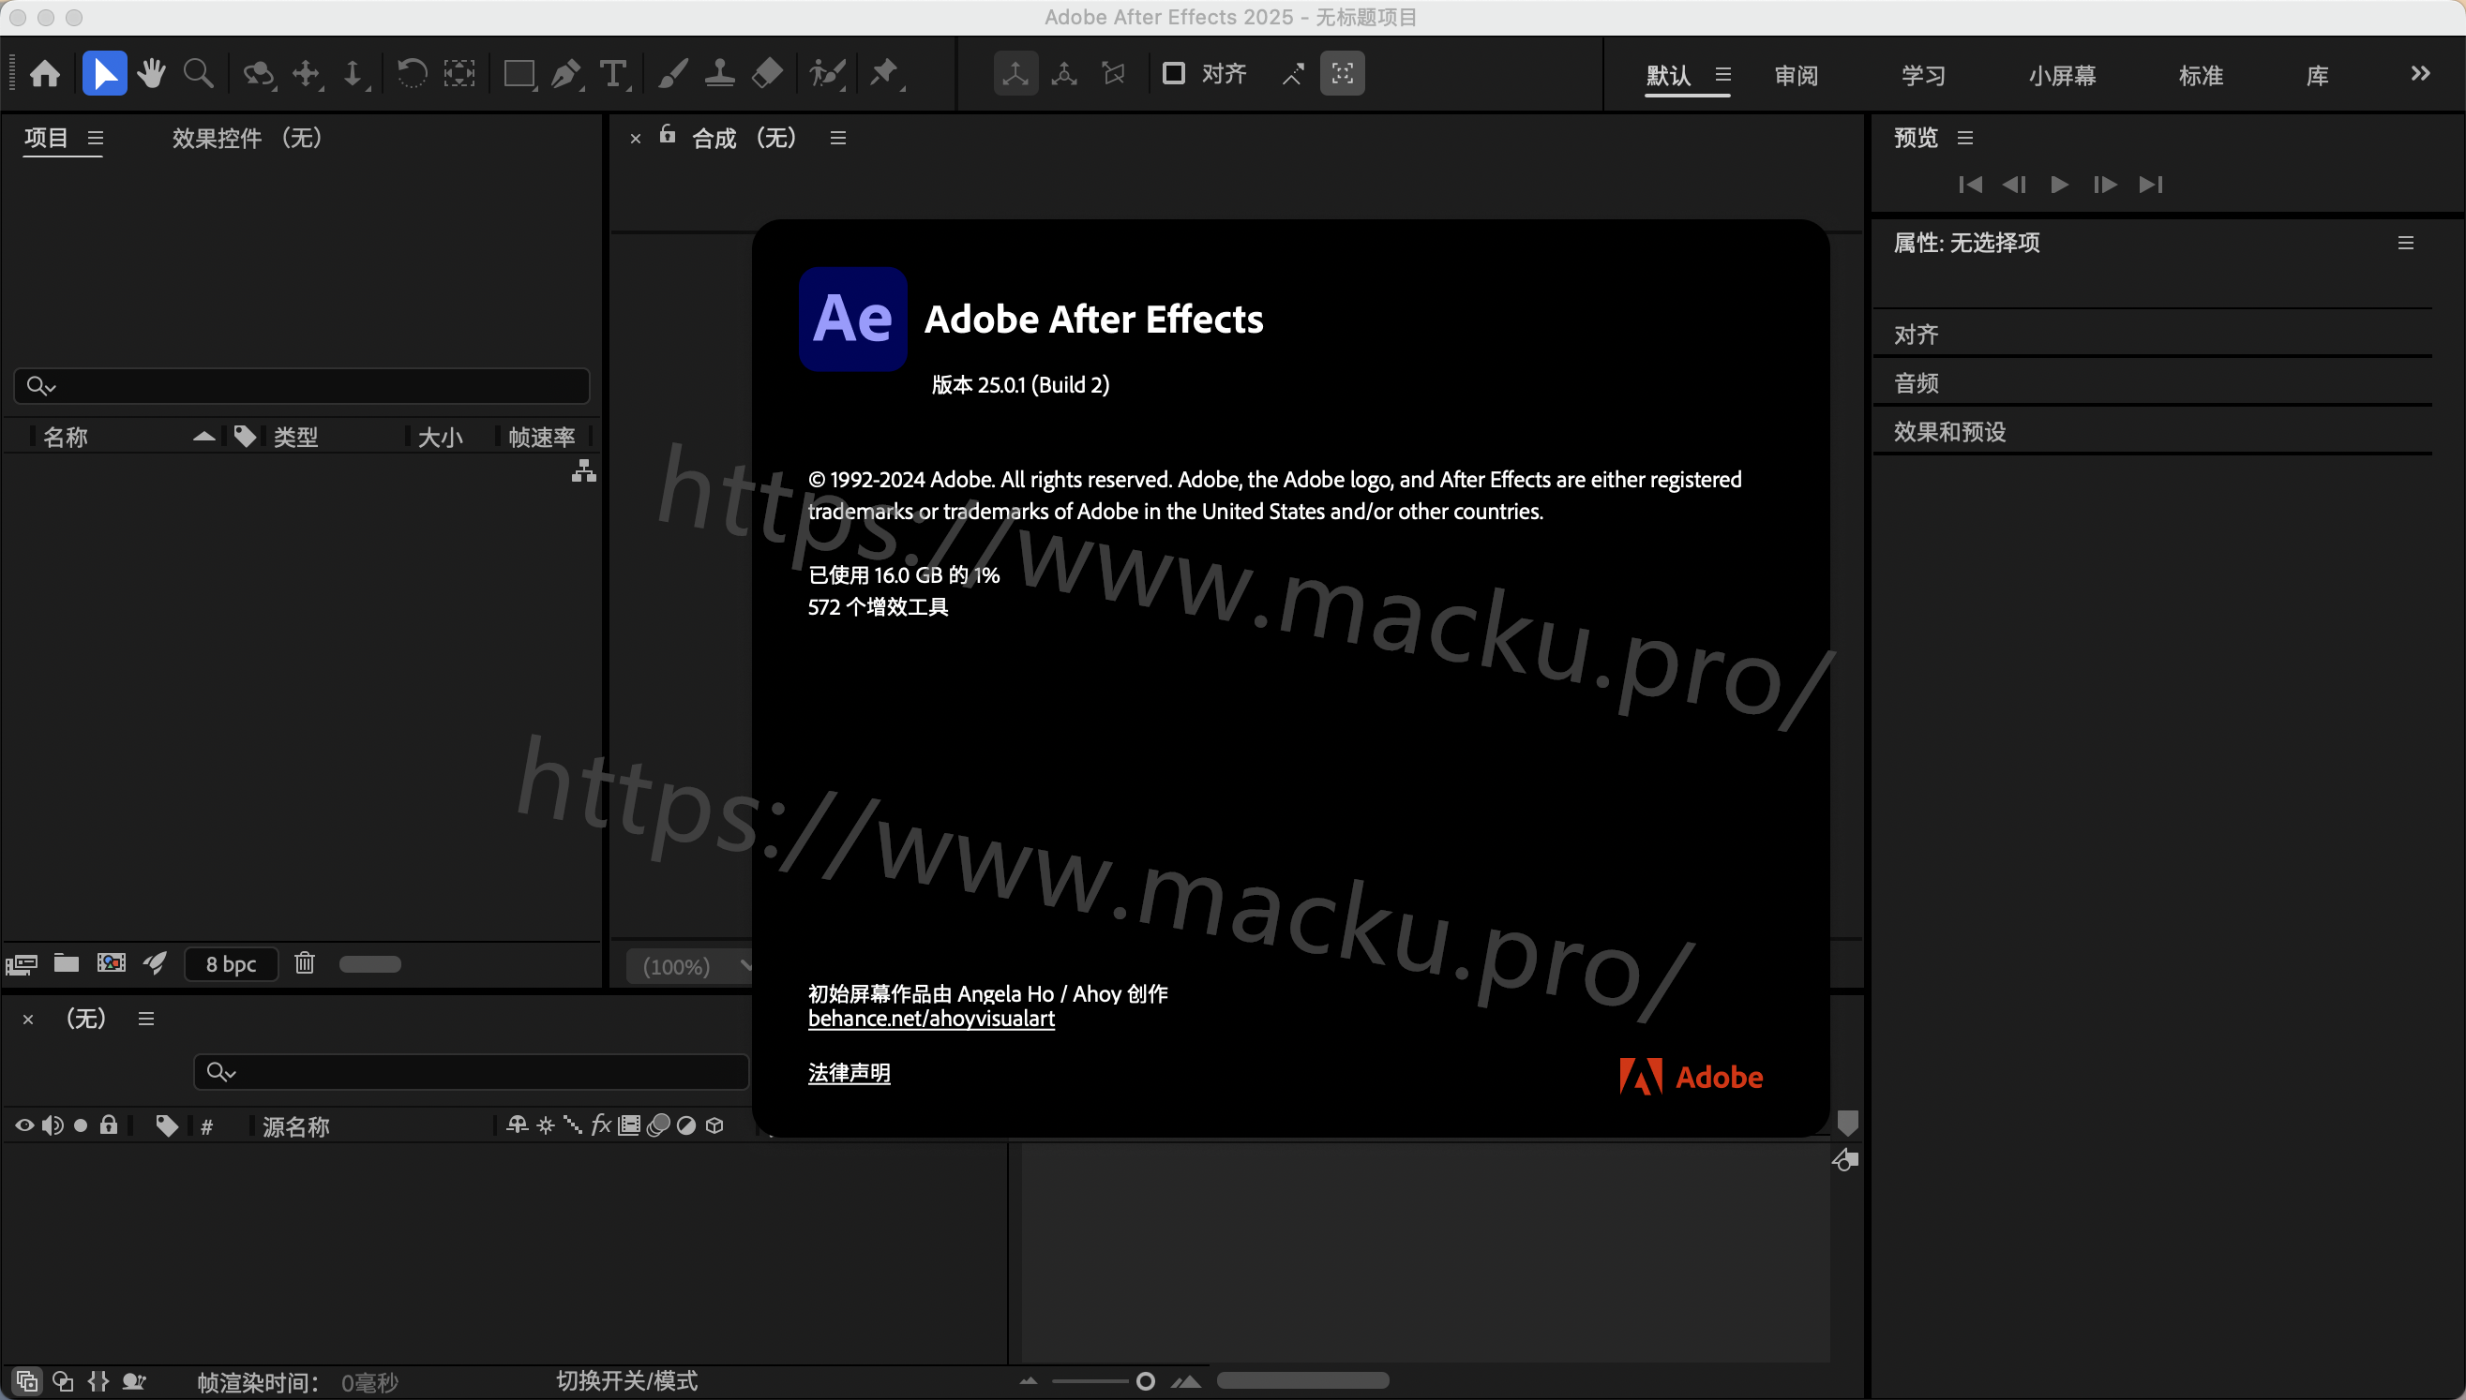Open the 合成 panel menu
Viewport: 2466px width, 1400px height.
tap(838, 139)
